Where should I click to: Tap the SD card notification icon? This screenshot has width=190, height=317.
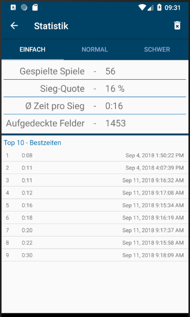coord(35,8)
